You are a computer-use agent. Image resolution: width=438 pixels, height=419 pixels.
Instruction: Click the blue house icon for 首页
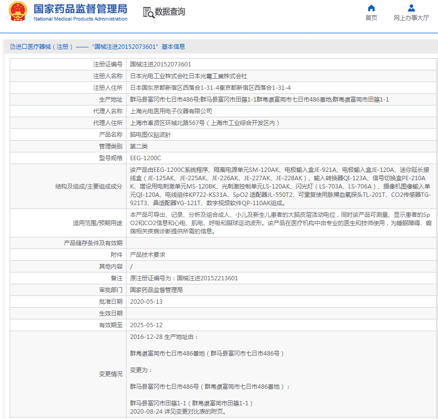371,8
